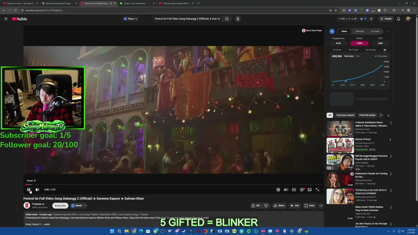The image size is (418, 235).
Task: Select the From your search chip
Action: point(345,115)
